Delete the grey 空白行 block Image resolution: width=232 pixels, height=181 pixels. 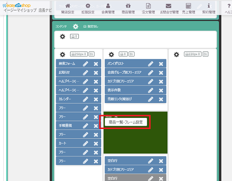coord(161,179)
